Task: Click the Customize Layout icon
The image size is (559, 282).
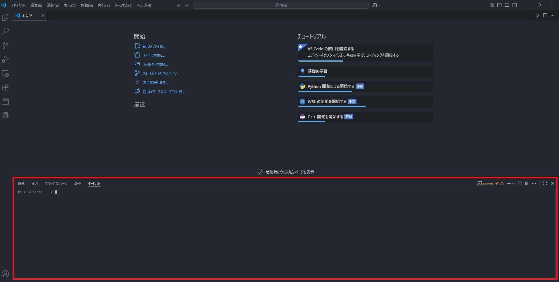Action: (492, 5)
